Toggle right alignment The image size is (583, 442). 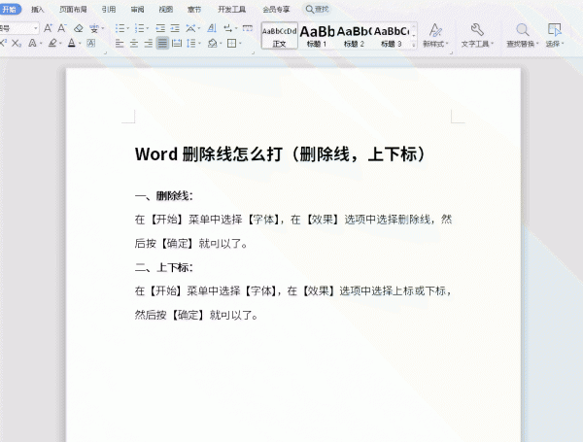click(x=149, y=44)
